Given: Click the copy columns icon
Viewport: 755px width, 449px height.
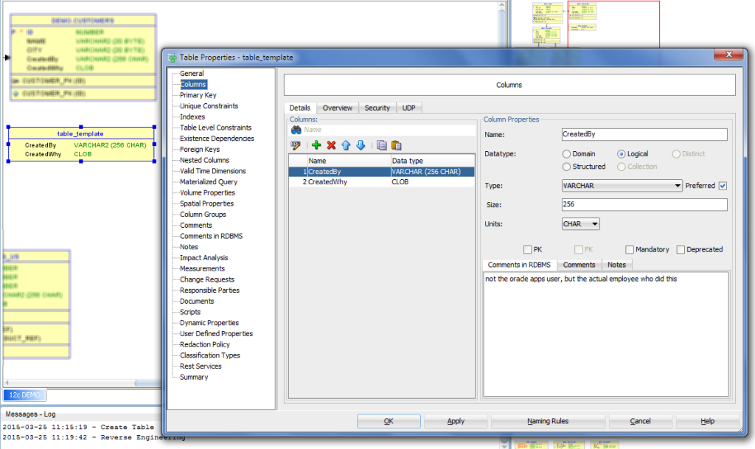Looking at the screenshot, I should [x=381, y=145].
